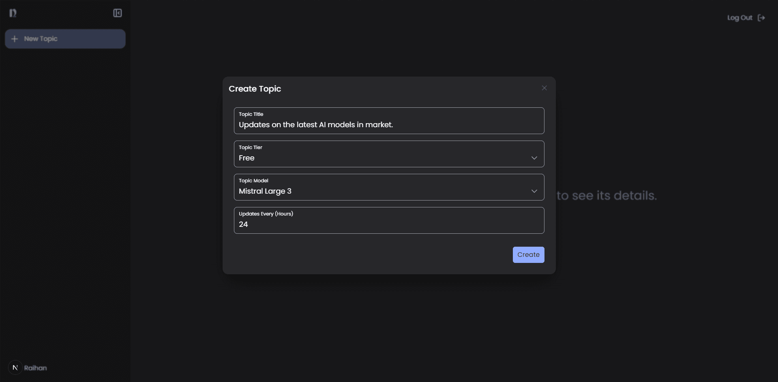Click the Log Out text link

[x=739, y=18]
